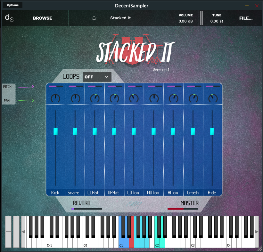Click the DecentSampler ds logo icon

tap(9, 18)
